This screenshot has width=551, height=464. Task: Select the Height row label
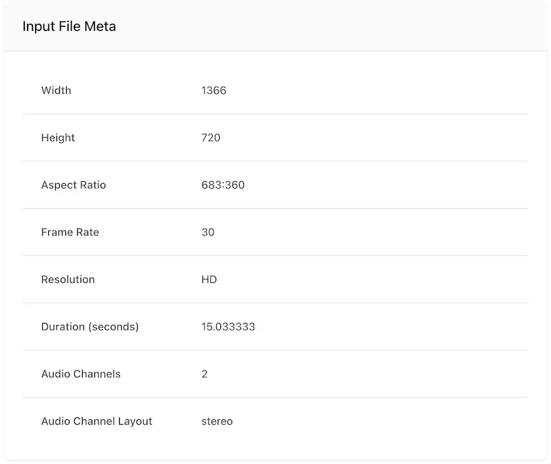[x=58, y=138]
